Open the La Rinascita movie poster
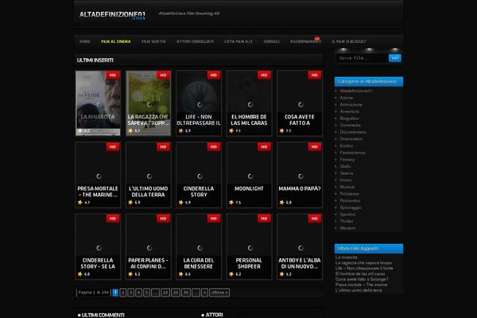This screenshot has height=318, width=477. pos(98,103)
